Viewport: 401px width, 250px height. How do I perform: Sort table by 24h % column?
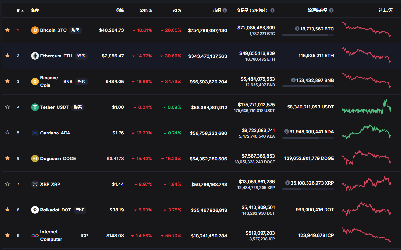coord(146,10)
